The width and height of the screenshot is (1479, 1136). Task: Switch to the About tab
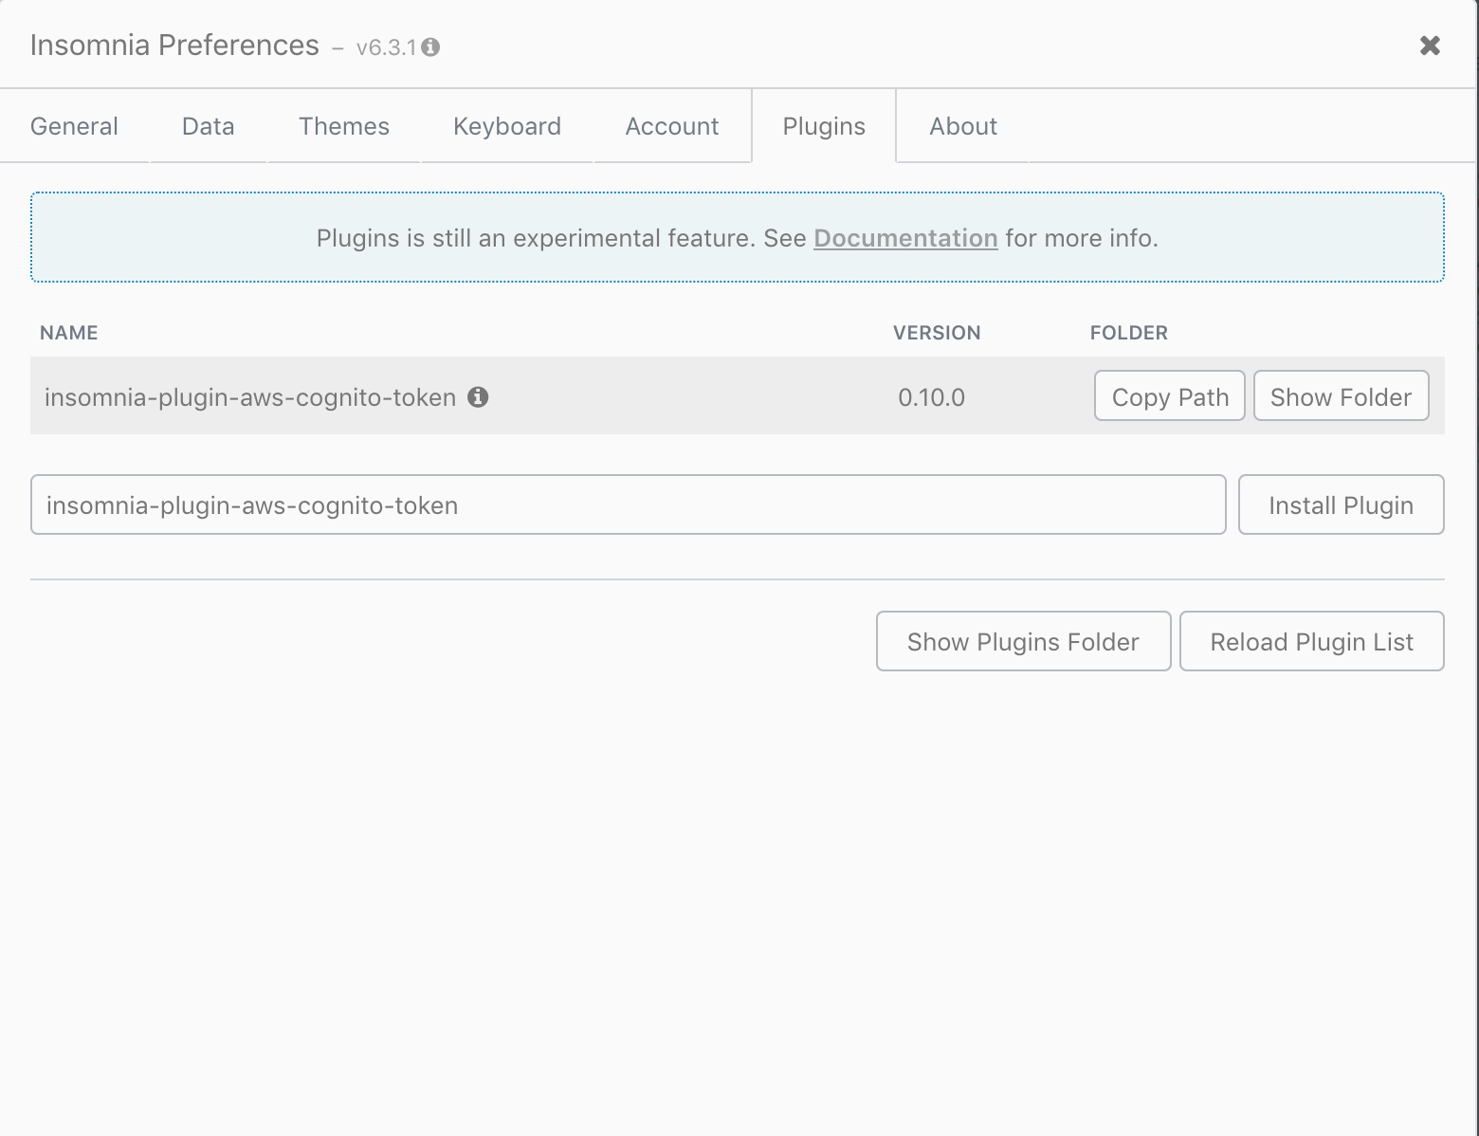(x=963, y=126)
